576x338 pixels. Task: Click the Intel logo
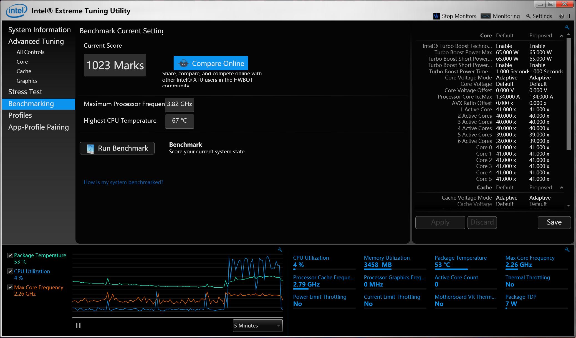pos(17,11)
